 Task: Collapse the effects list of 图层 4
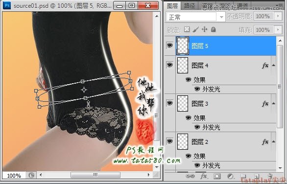coord(273,65)
